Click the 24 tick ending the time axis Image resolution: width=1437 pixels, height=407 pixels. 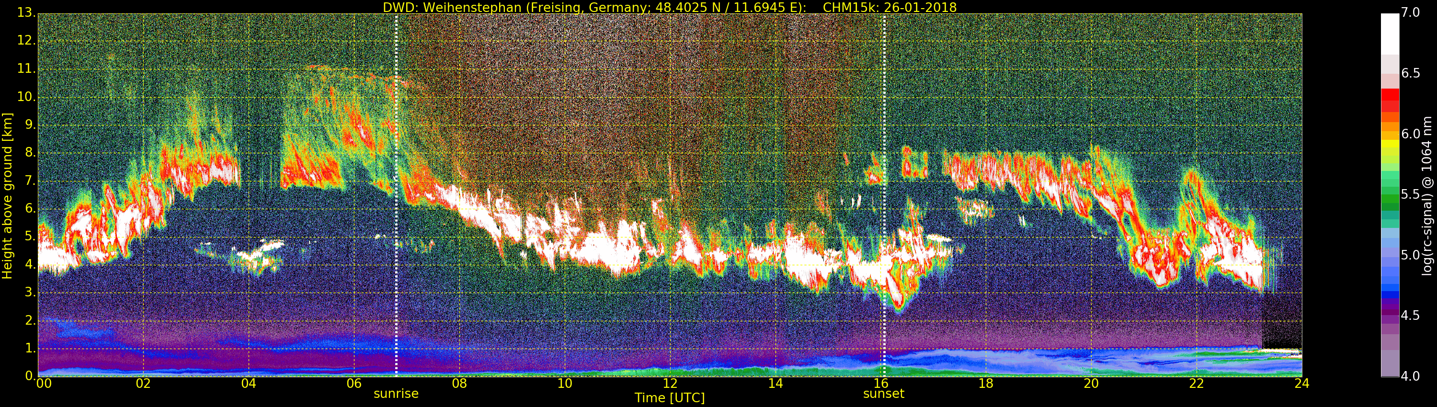point(1301,384)
